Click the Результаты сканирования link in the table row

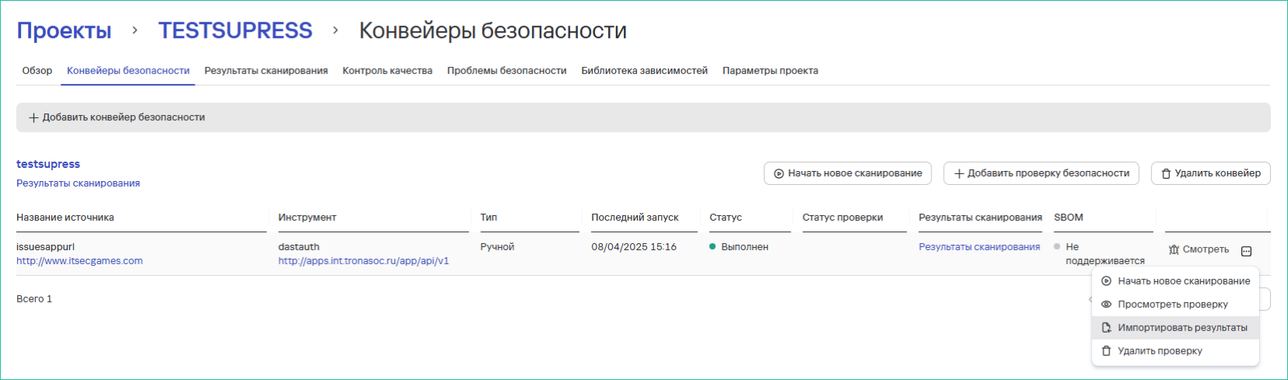(979, 247)
